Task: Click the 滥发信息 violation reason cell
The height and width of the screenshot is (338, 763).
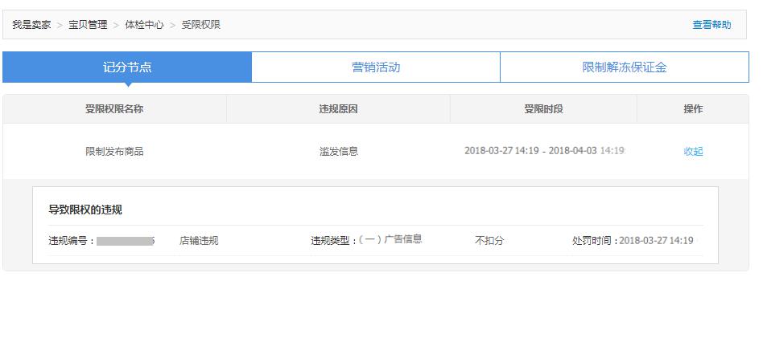Action: (x=339, y=151)
